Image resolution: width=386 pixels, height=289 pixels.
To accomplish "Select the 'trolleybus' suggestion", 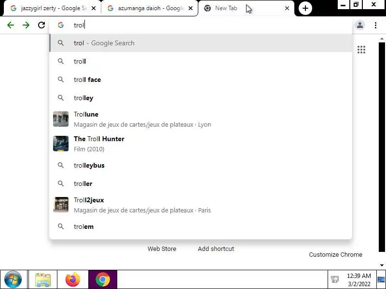I will 201,165.
